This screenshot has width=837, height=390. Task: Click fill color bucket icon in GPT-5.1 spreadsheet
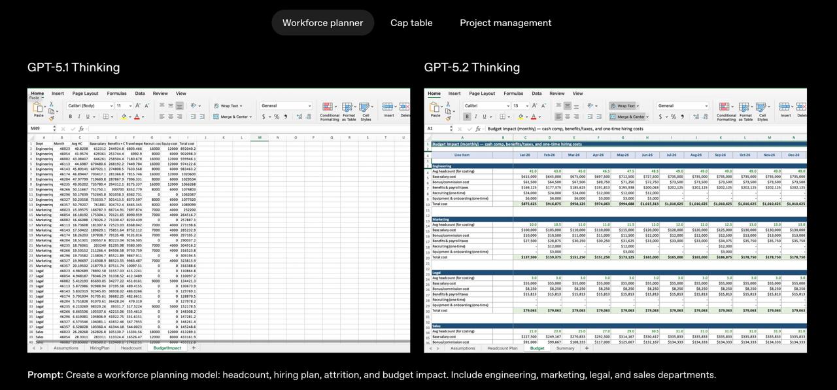(x=124, y=116)
